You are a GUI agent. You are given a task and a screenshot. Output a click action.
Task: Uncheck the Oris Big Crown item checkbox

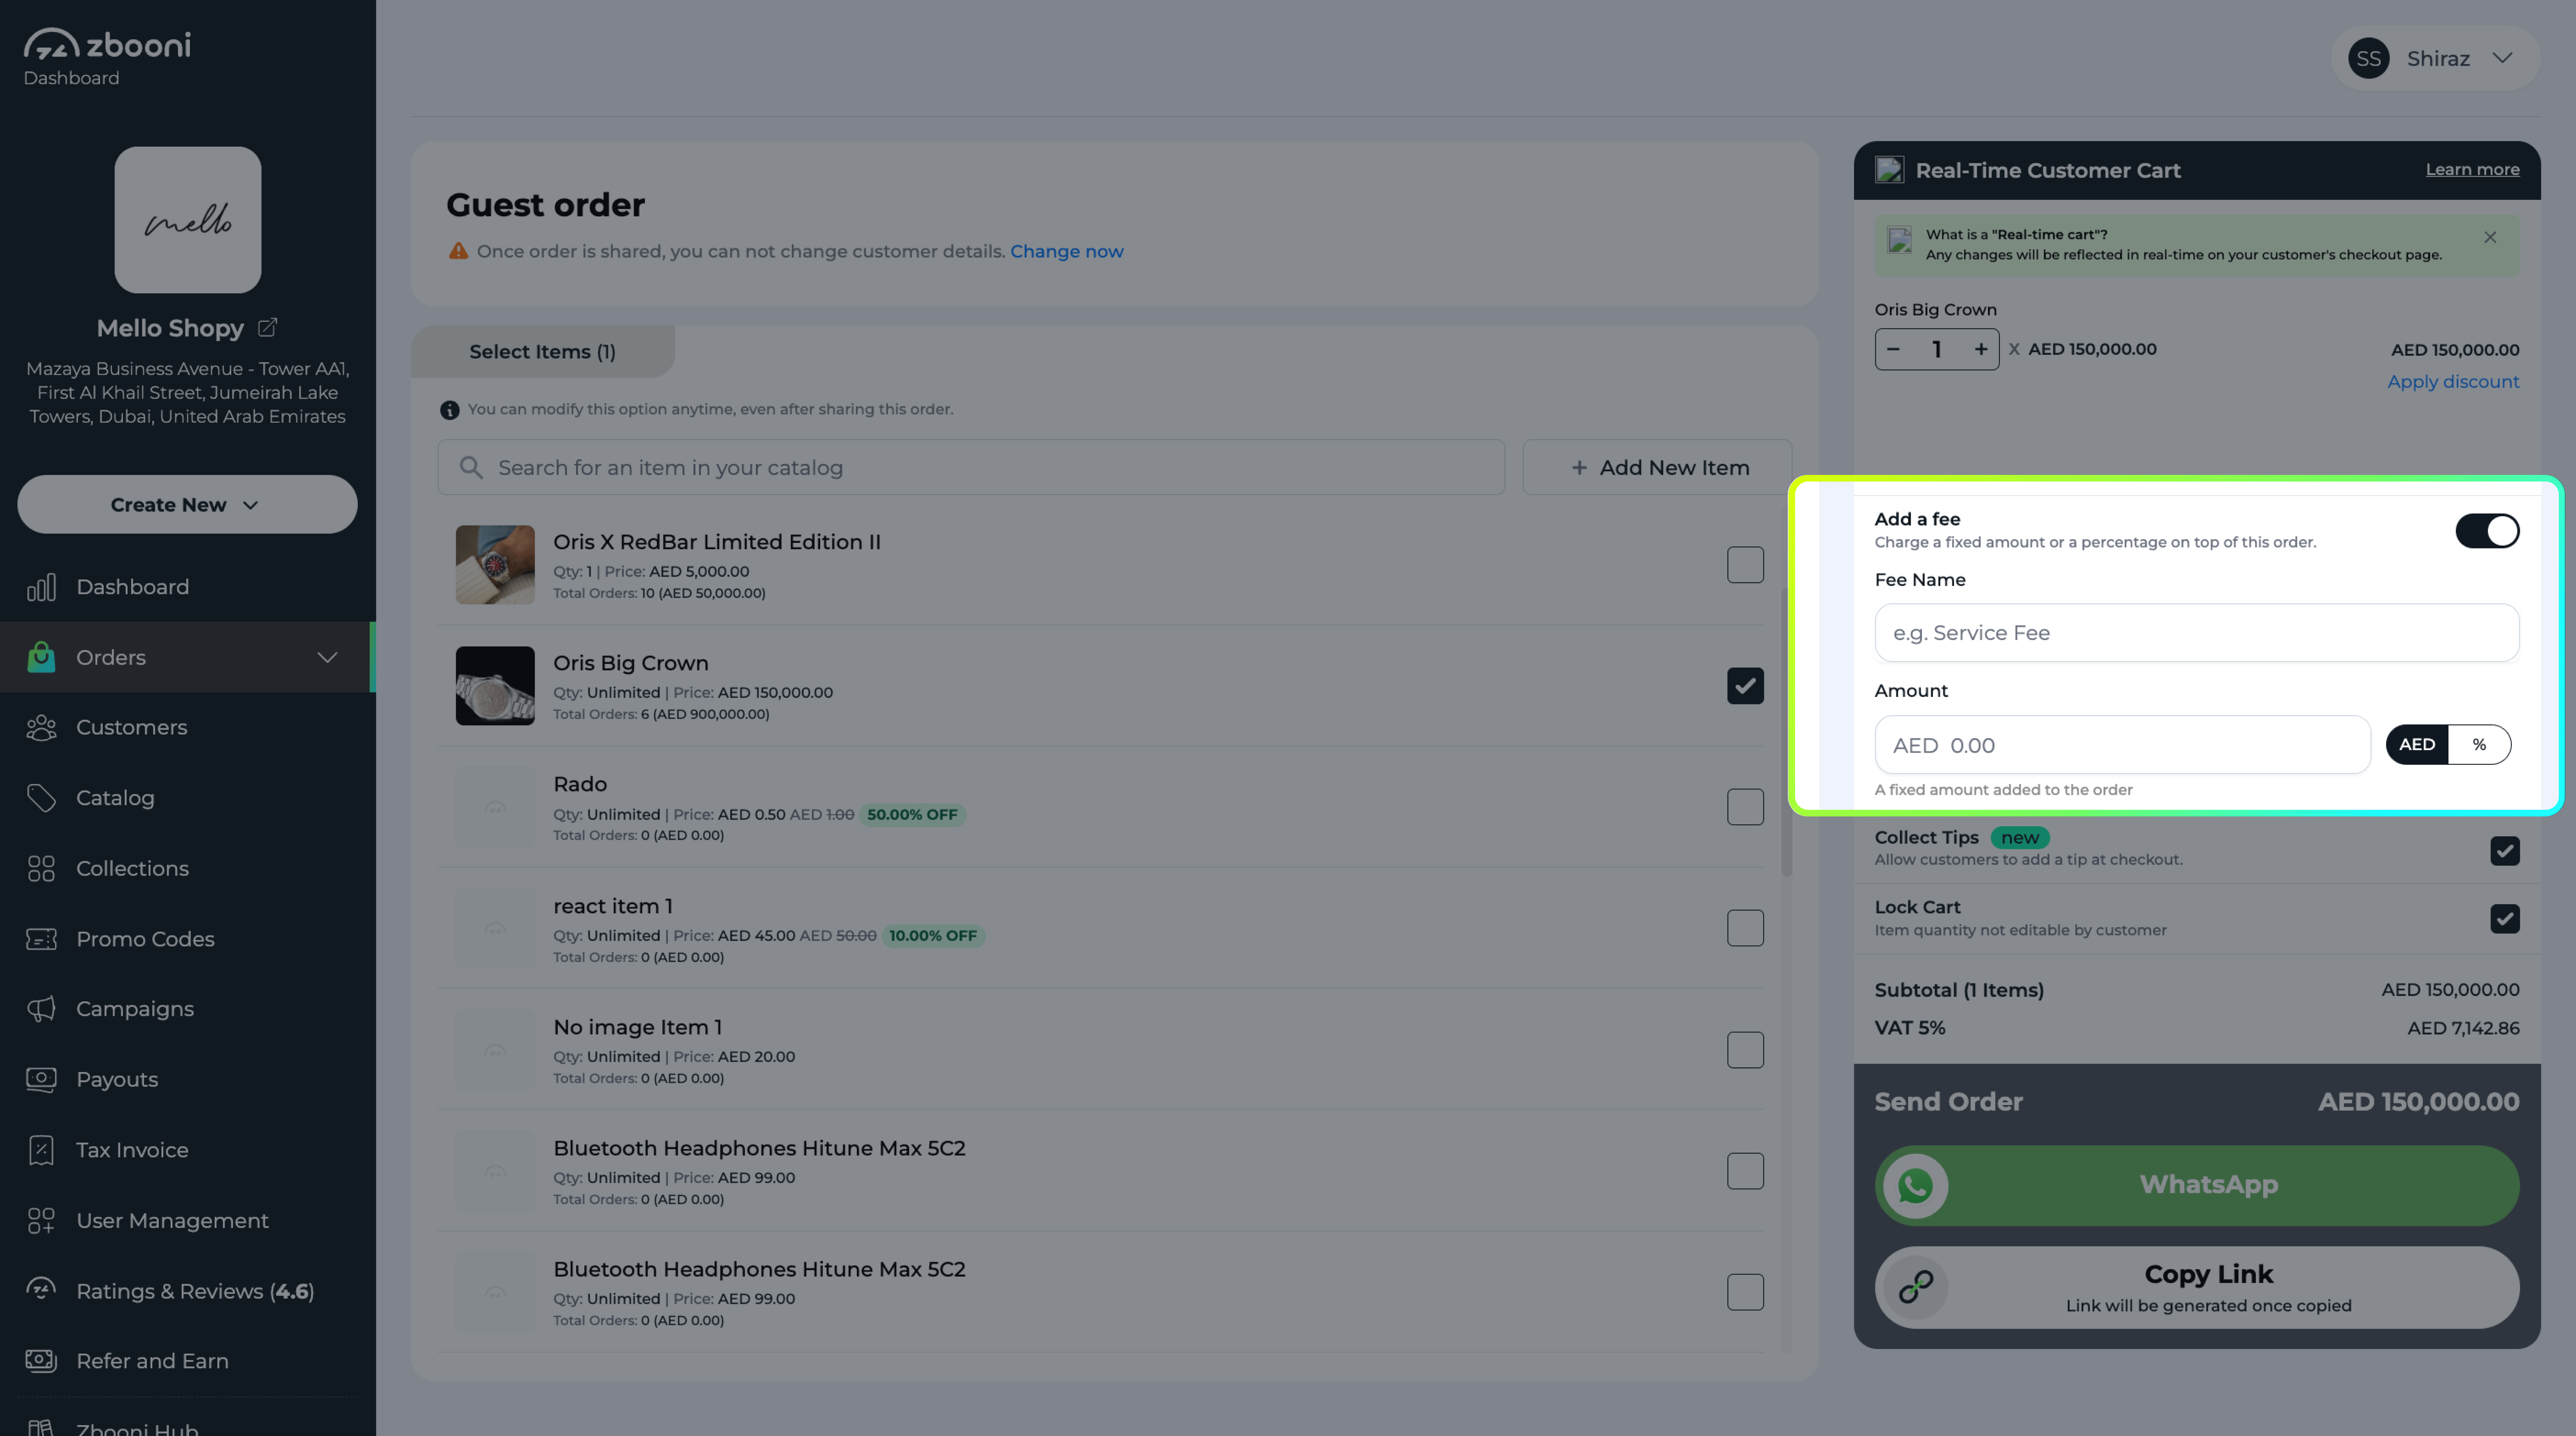coord(1745,686)
